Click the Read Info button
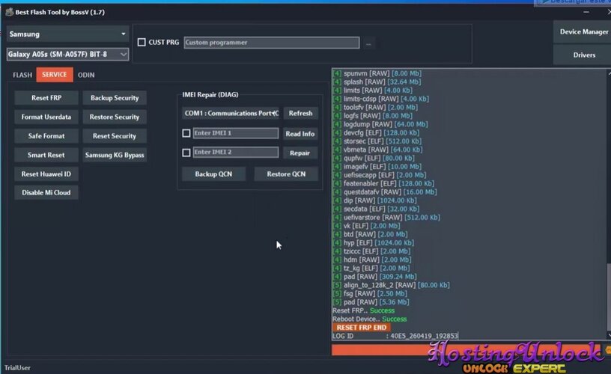The image size is (611, 374). [x=300, y=133]
